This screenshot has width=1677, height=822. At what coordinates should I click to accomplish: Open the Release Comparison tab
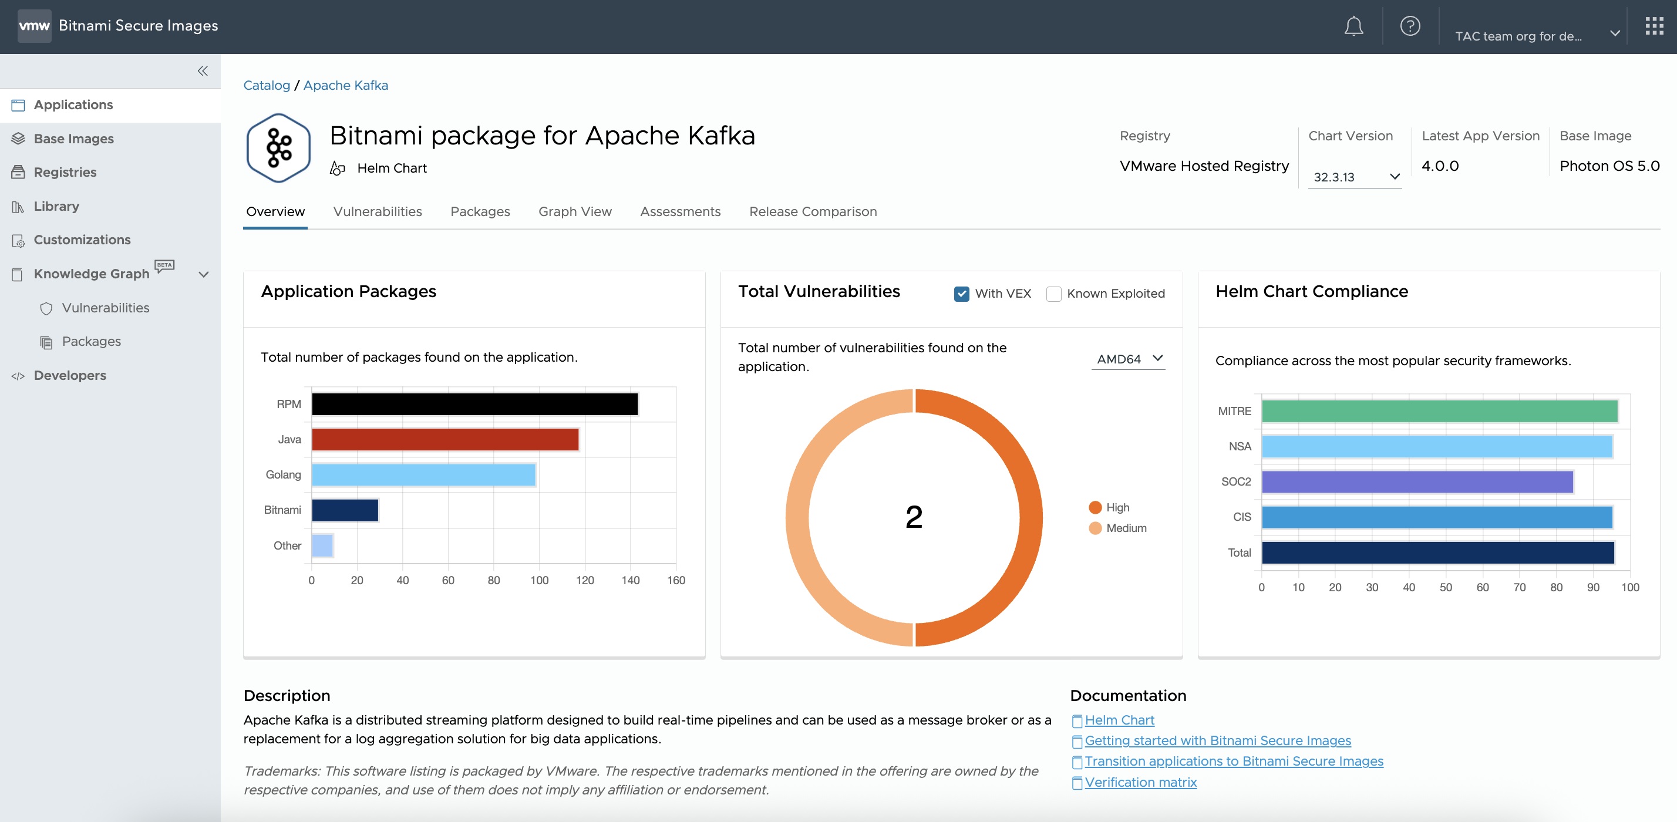tap(813, 212)
